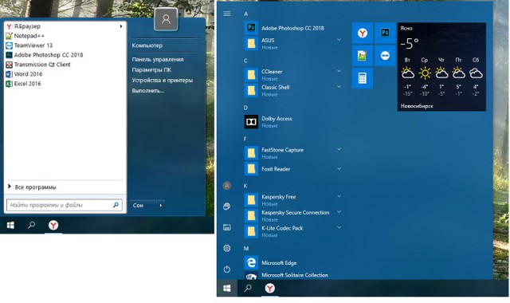Open Я.Браузер in the Classic Shell menu

(x=65, y=26)
